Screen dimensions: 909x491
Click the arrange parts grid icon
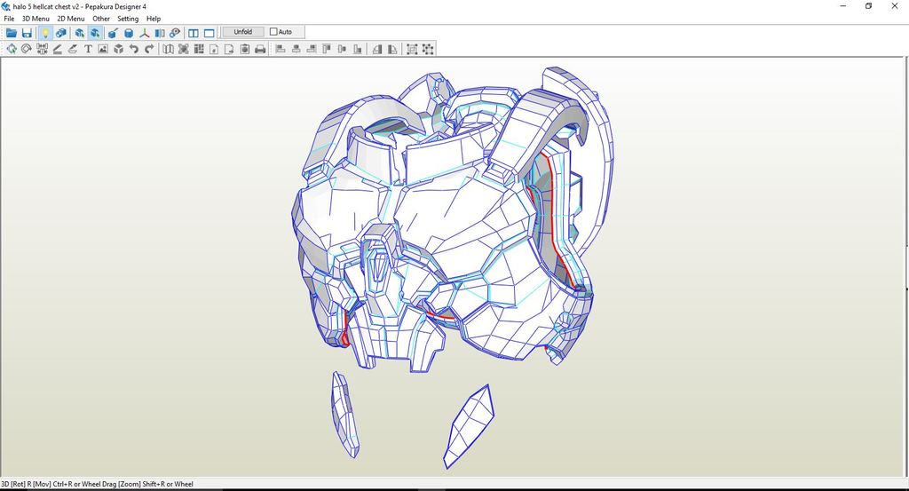coord(199,49)
